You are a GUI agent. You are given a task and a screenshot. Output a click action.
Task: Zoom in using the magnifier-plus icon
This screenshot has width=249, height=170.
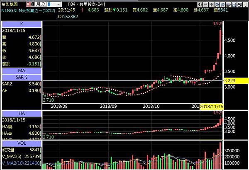click(x=223, y=5)
